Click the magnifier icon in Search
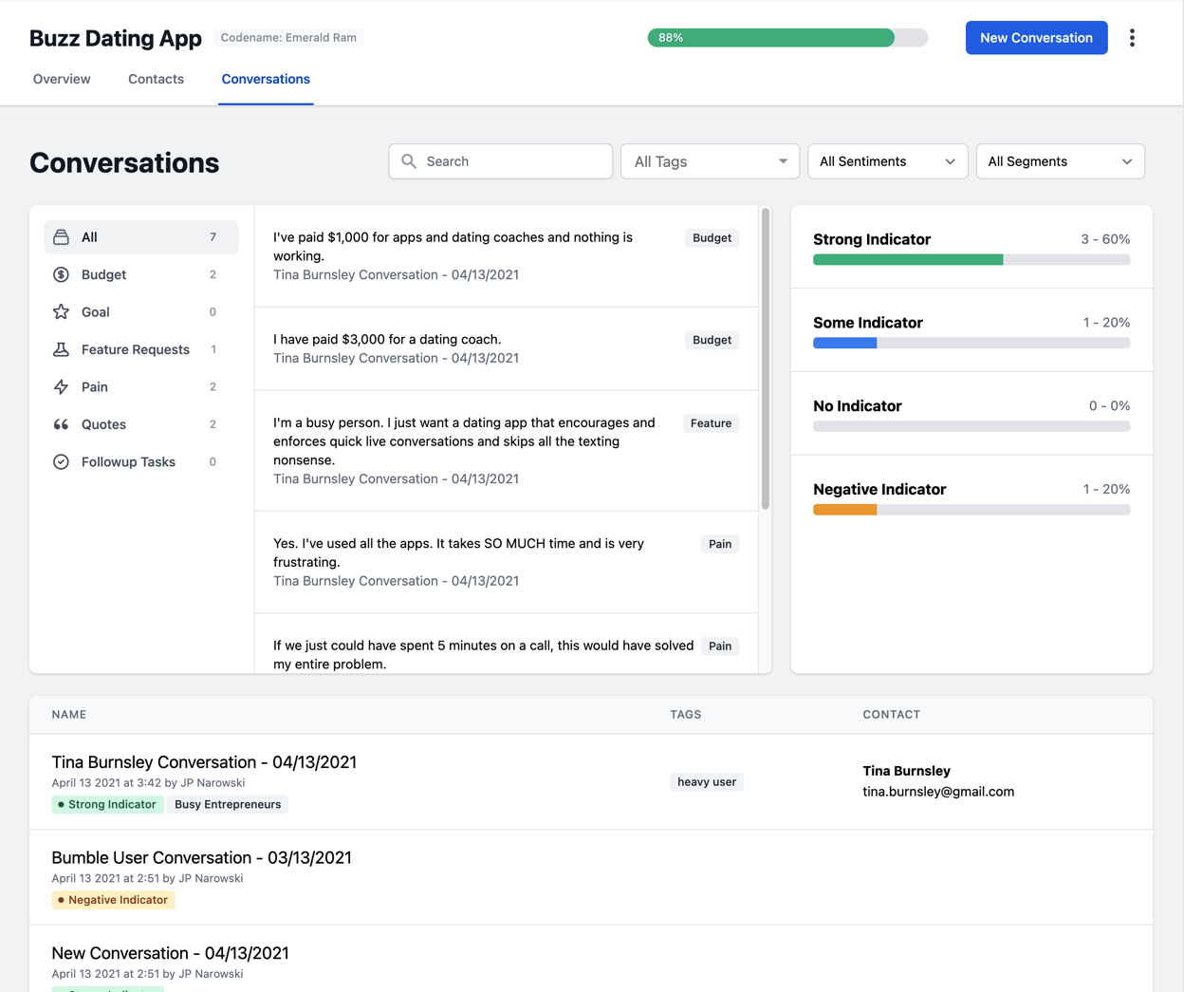 [409, 161]
